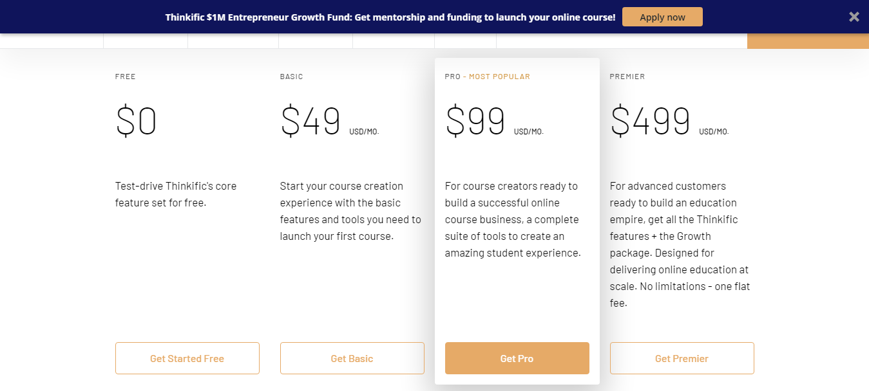Click the BASIC plan heading
Viewport: 869px width, 391px height.
tap(291, 77)
